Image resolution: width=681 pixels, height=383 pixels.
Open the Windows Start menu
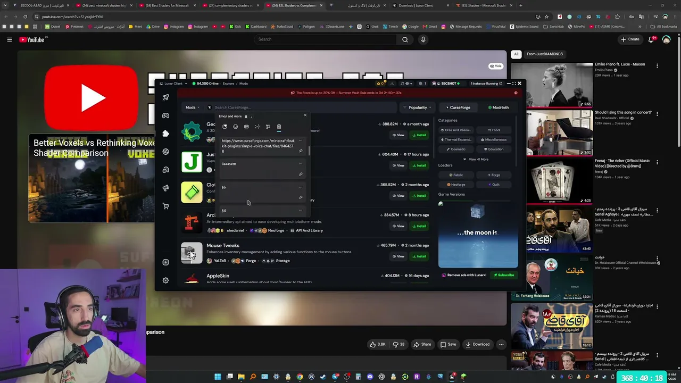218,377
